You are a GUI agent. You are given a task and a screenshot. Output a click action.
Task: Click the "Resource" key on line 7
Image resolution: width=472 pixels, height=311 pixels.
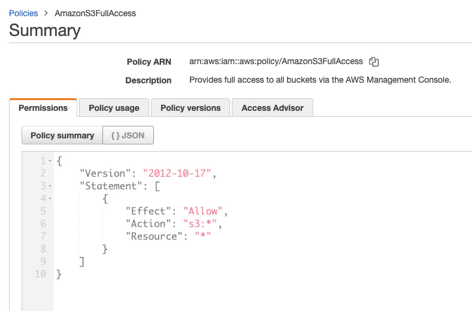(x=154, y=236)
